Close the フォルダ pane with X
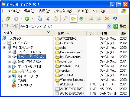Viewport: 130px width, 97px height. tap(48, 32)
